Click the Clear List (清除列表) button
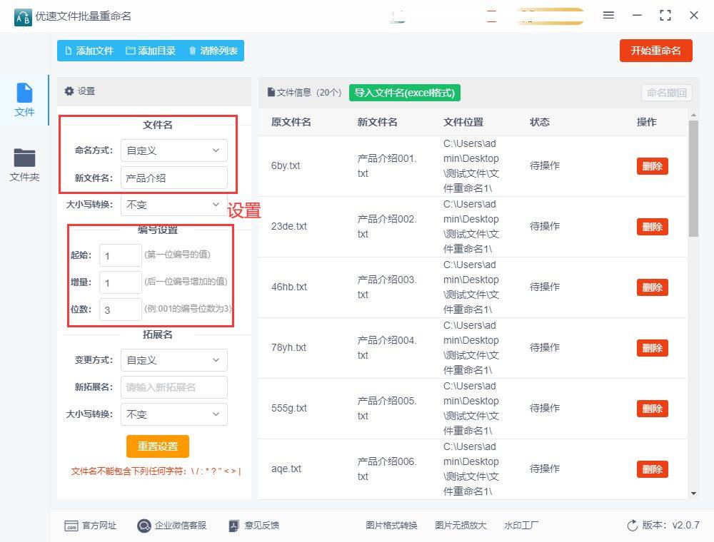Screen dimensions: 714x542 pos(213,51)
